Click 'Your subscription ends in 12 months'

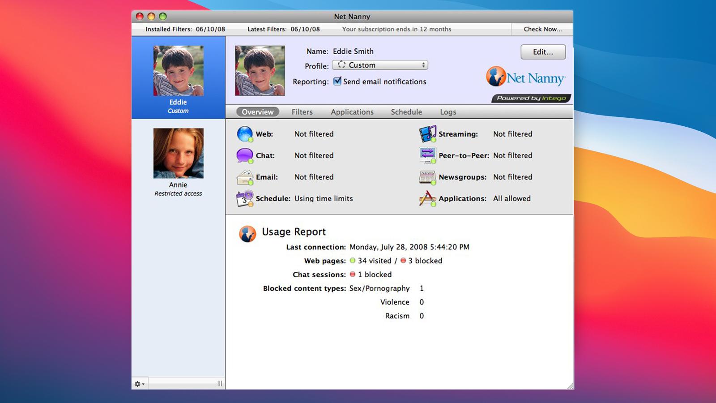[x=396, y=29]
